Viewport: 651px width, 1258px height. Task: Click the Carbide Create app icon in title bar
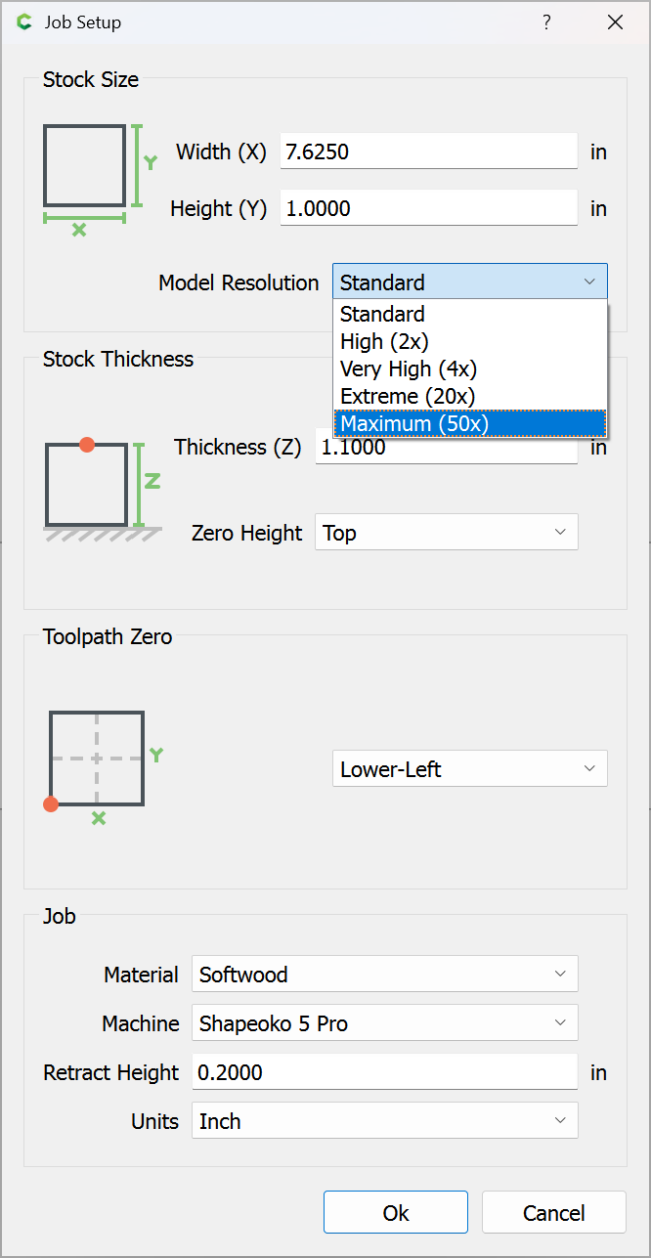pyautogui.click(x=24, y=22)
